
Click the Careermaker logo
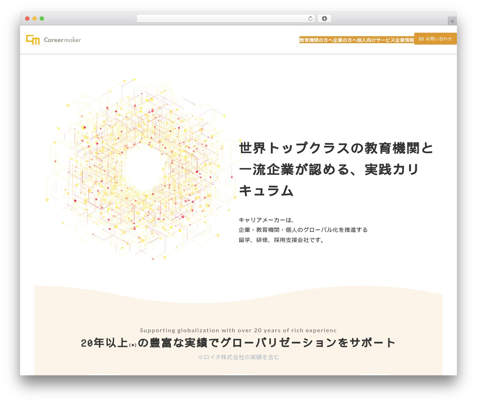pyautogui.click(x=53, y=40)
